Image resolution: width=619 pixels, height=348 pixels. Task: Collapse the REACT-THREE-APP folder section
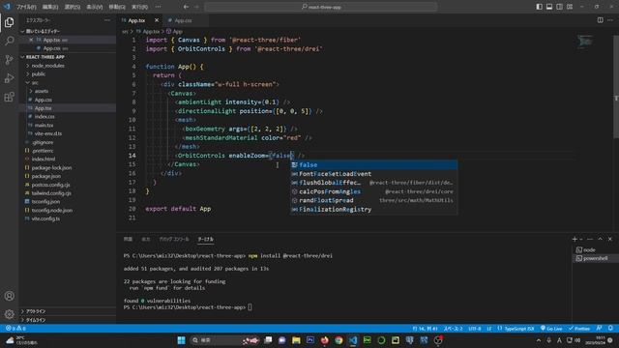tap(44, 57)
